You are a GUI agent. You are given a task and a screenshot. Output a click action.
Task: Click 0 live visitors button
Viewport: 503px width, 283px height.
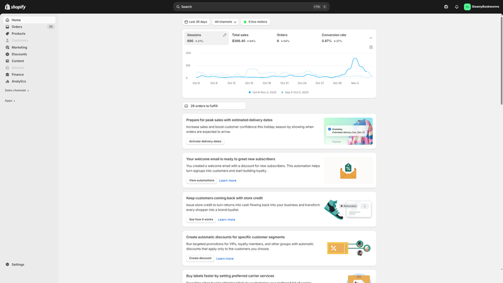pyautogui.click(x=255, y=22)
